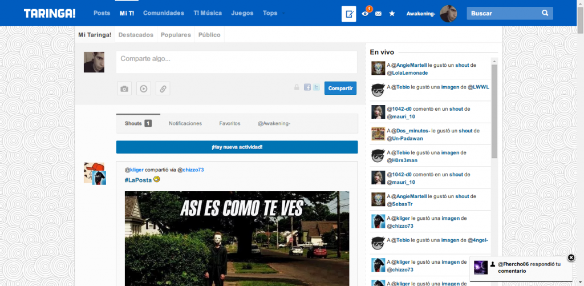Attach a link with chain icon
584x286 pixels.
(x=163, y=88)
